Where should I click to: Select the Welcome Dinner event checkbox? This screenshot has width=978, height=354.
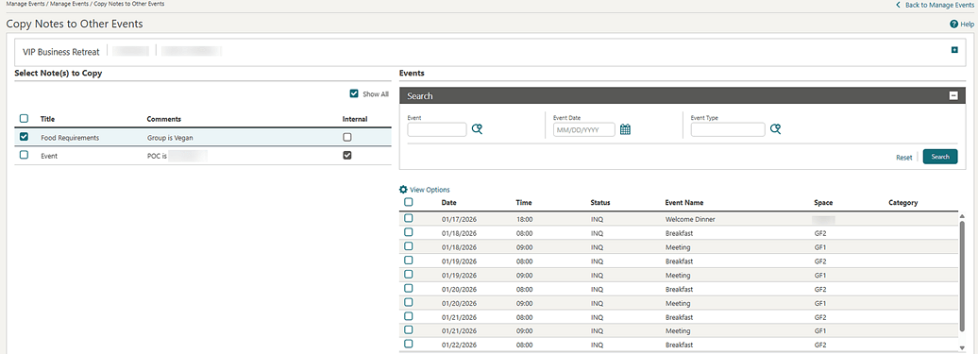tap(409, 218)
